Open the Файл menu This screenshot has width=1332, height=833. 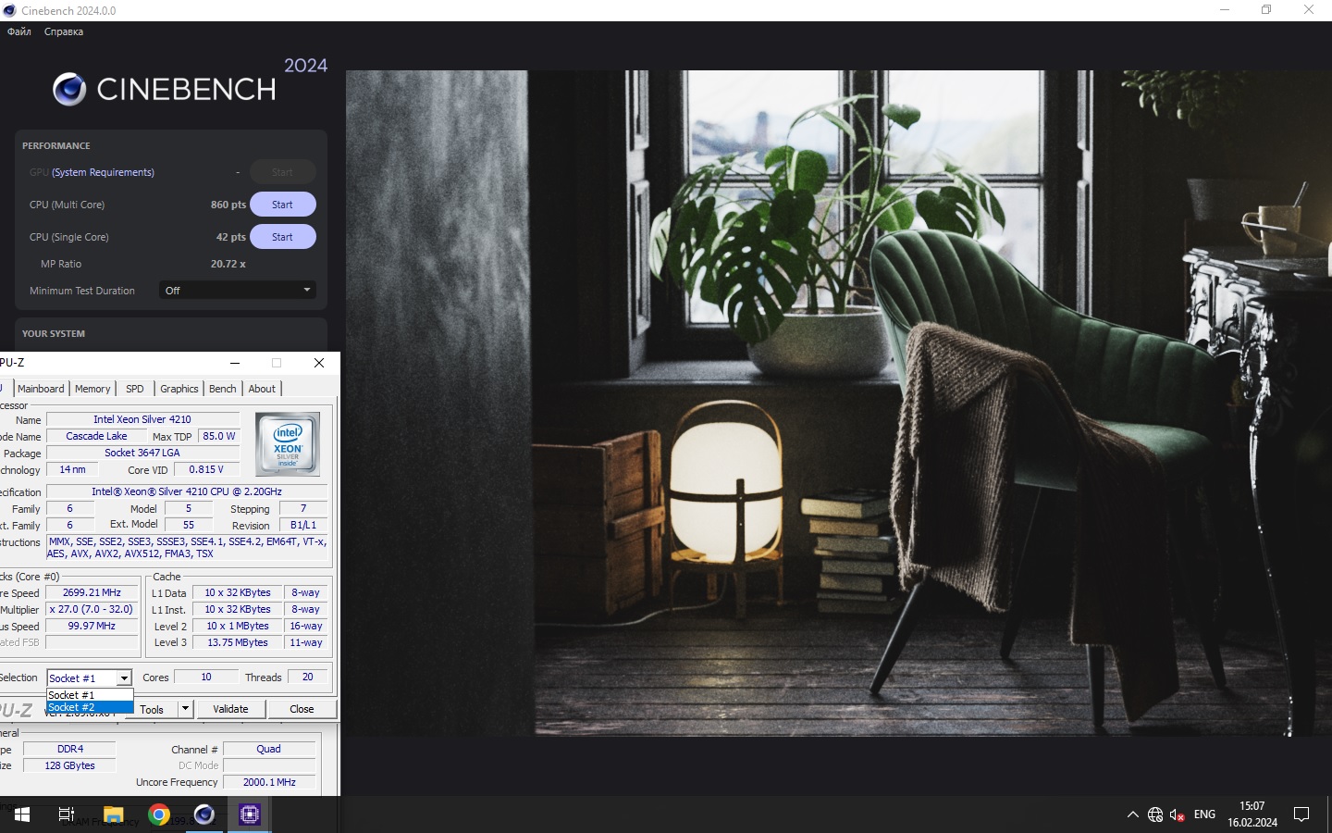point(19,31)
